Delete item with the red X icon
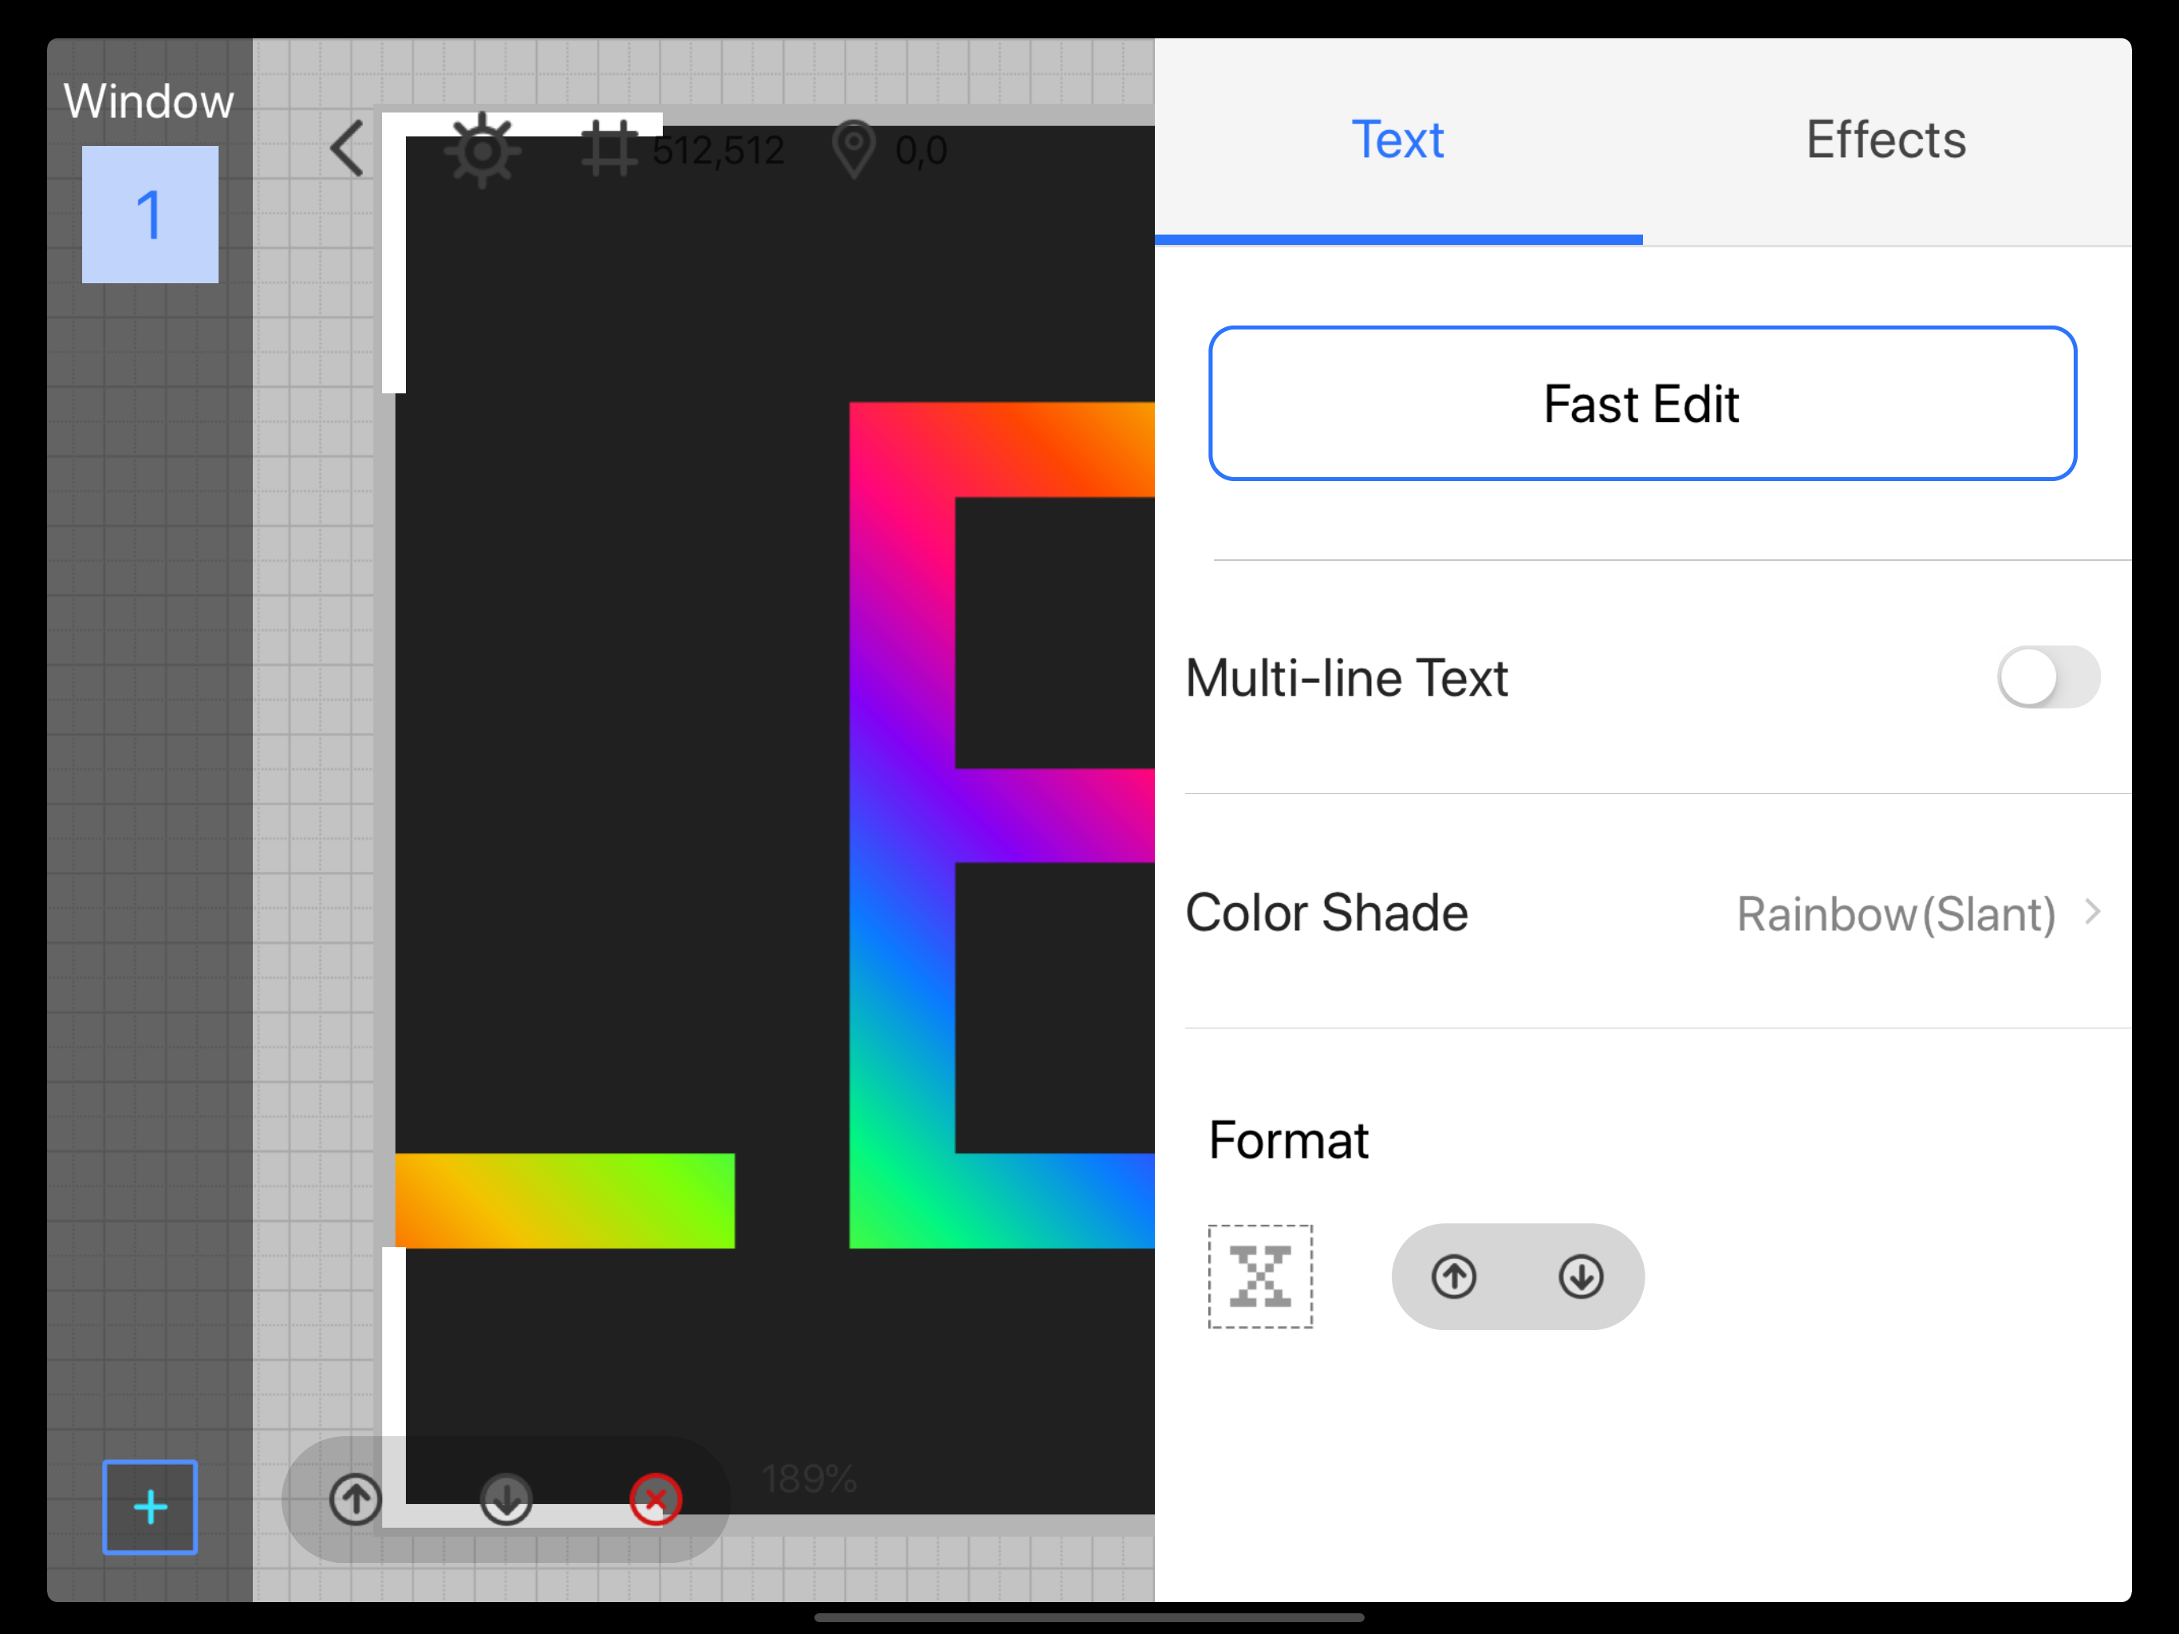The height and width of the screenshot is (1634, 2179). tap(656, 1499)
